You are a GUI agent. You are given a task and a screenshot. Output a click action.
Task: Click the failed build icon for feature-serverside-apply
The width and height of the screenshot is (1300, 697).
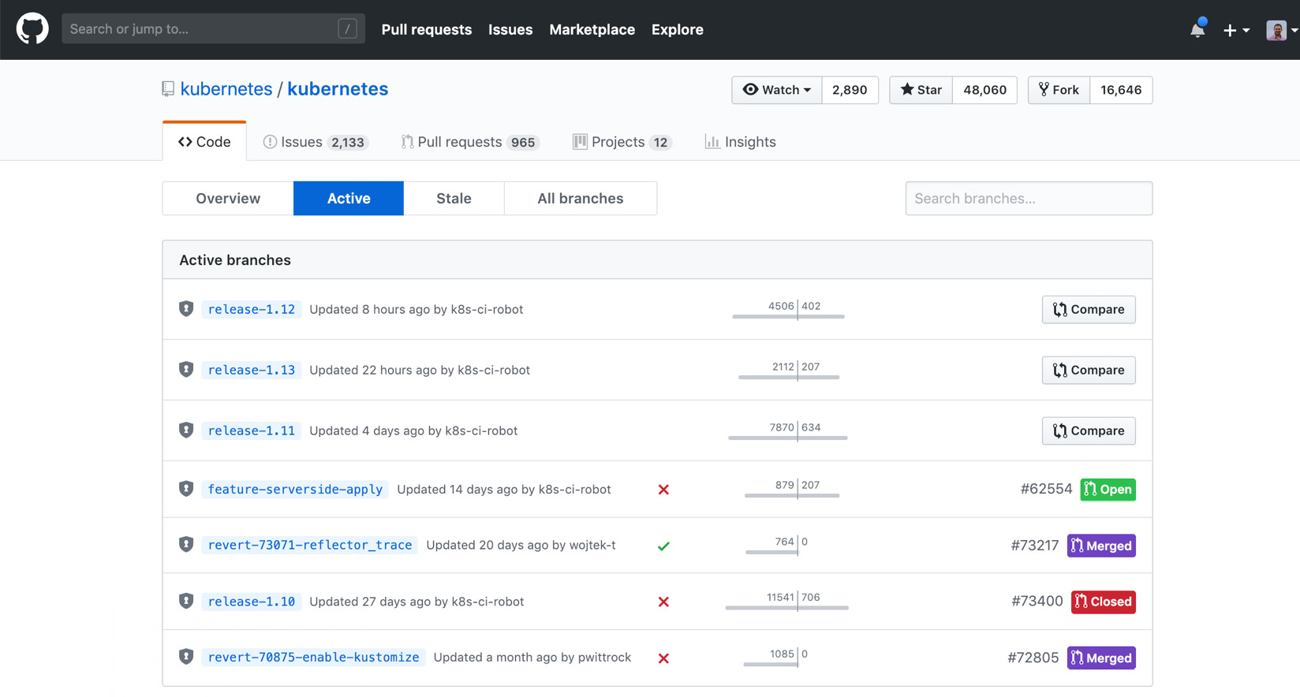pos(663,490)
